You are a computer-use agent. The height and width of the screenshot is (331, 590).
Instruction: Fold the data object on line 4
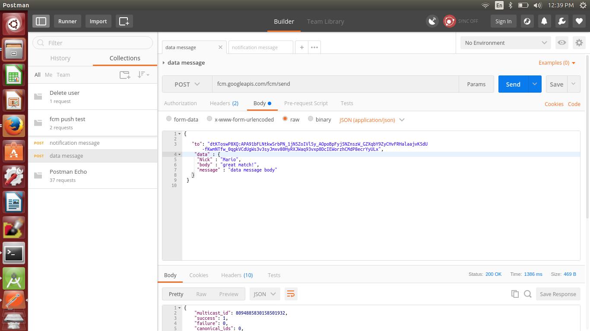click(180, 154)
